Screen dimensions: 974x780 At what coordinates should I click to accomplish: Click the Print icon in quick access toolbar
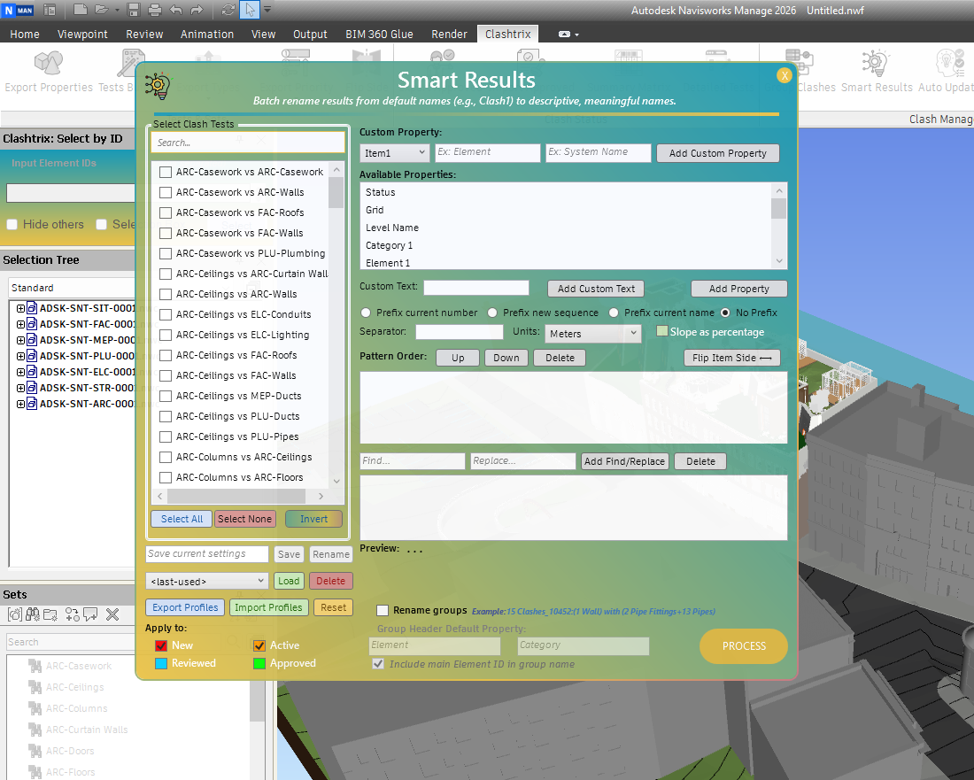tap(155, 10)
